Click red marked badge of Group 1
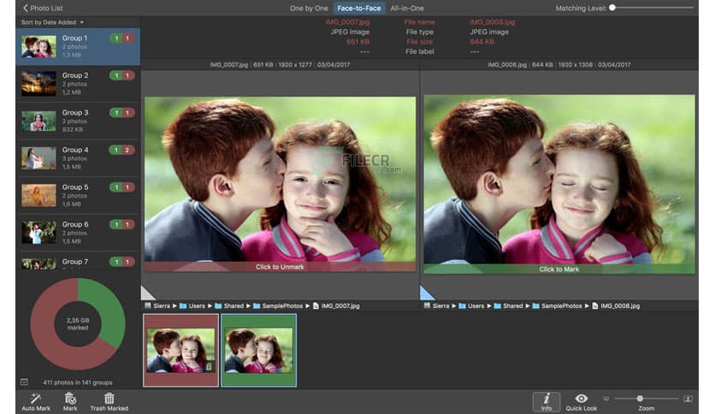 point(128,38)
